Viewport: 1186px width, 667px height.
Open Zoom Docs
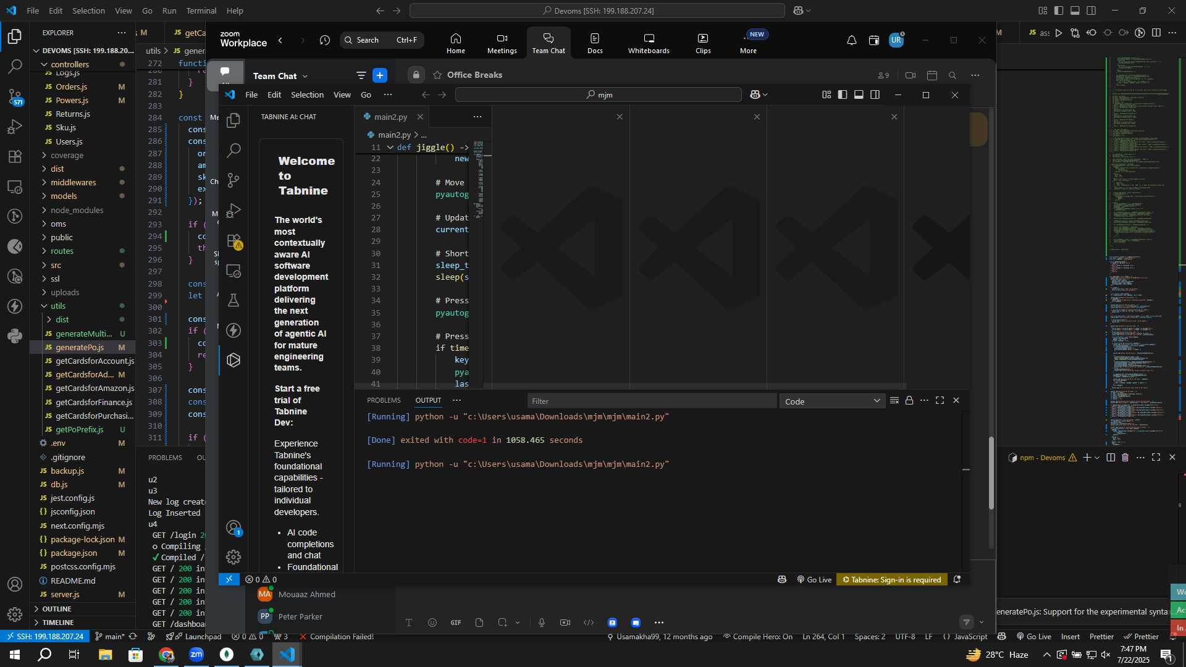595,43
